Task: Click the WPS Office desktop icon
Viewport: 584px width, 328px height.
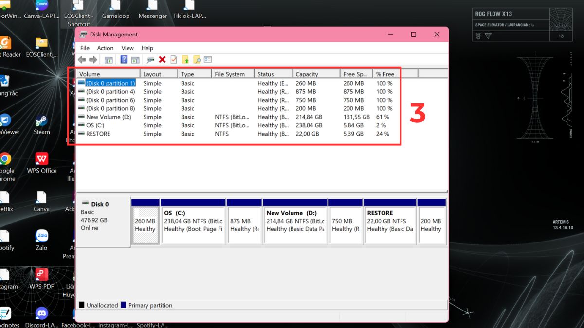Action: 42,162
